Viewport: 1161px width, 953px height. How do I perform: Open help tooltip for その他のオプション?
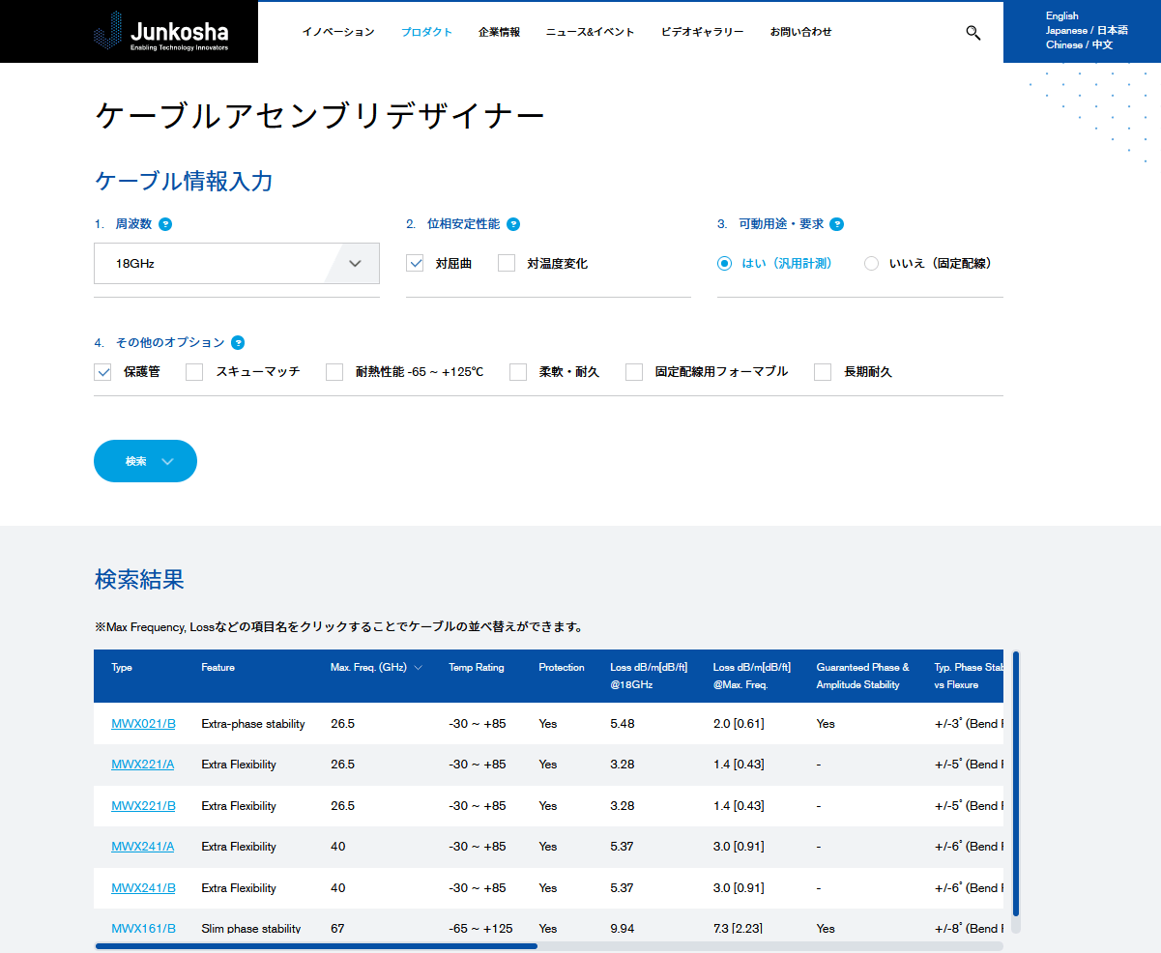pos(239,342)
